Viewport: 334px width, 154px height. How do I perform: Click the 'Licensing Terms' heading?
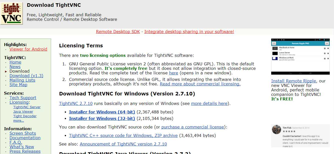(x=81, y=46)
